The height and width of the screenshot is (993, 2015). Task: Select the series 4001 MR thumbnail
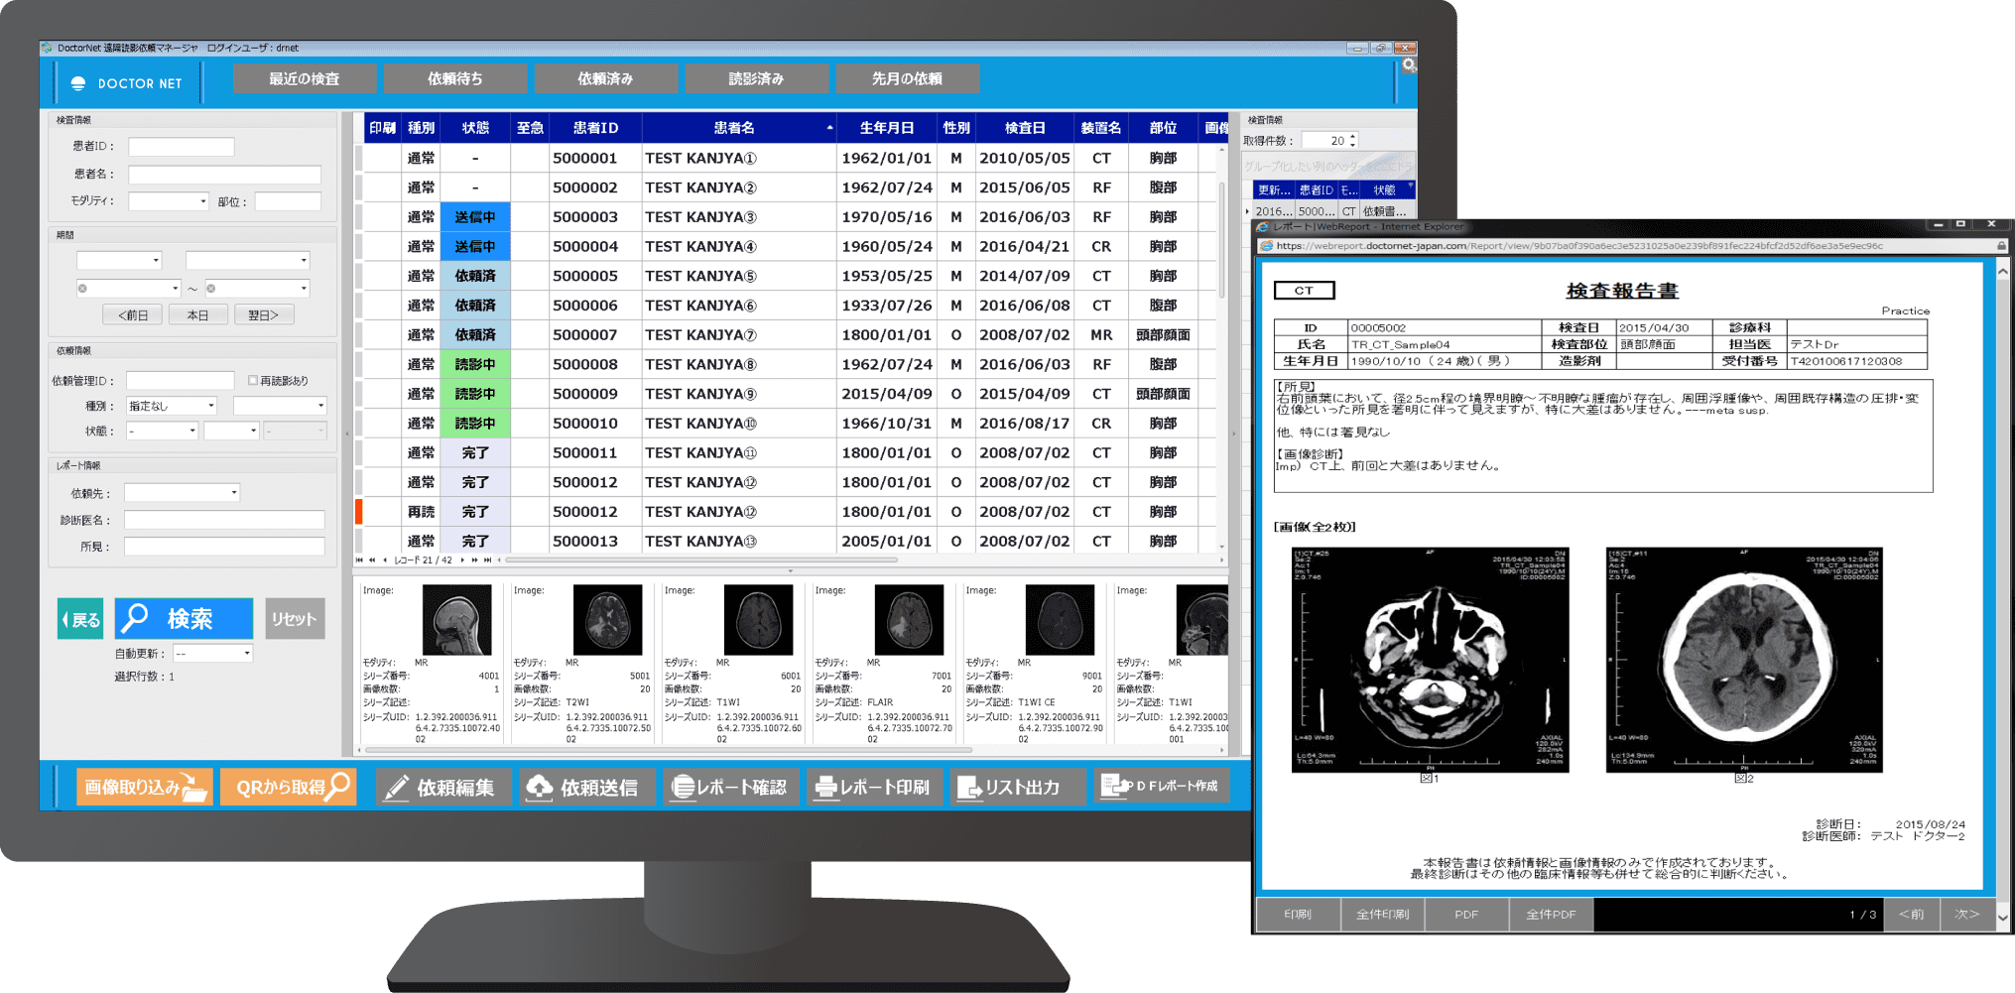point(457,620)
